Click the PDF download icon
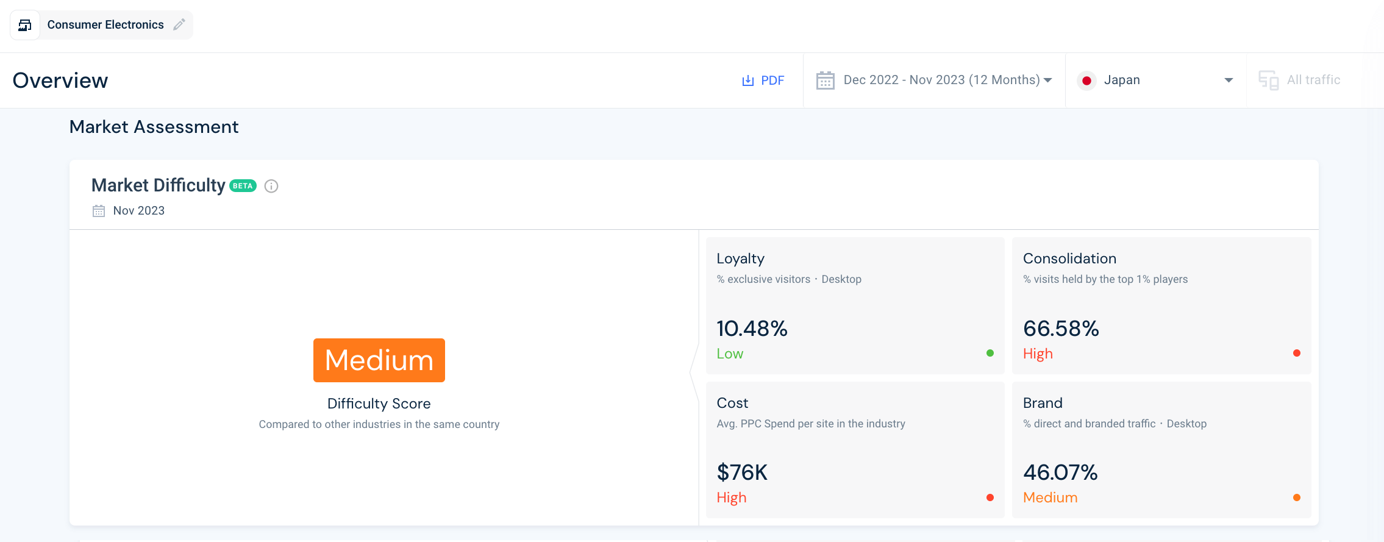The height and width of the screenshot is (542, 1384). pos(747,80)
